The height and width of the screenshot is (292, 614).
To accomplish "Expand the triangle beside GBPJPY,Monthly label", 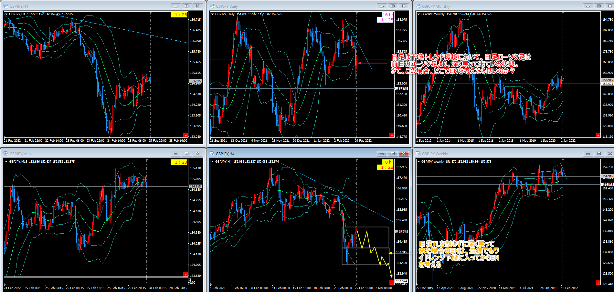I will (419, 14).
